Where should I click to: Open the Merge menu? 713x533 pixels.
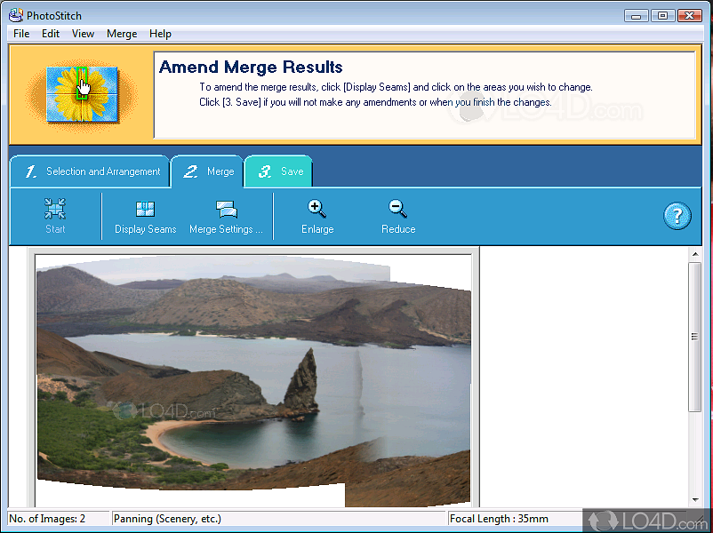[121, 34]
